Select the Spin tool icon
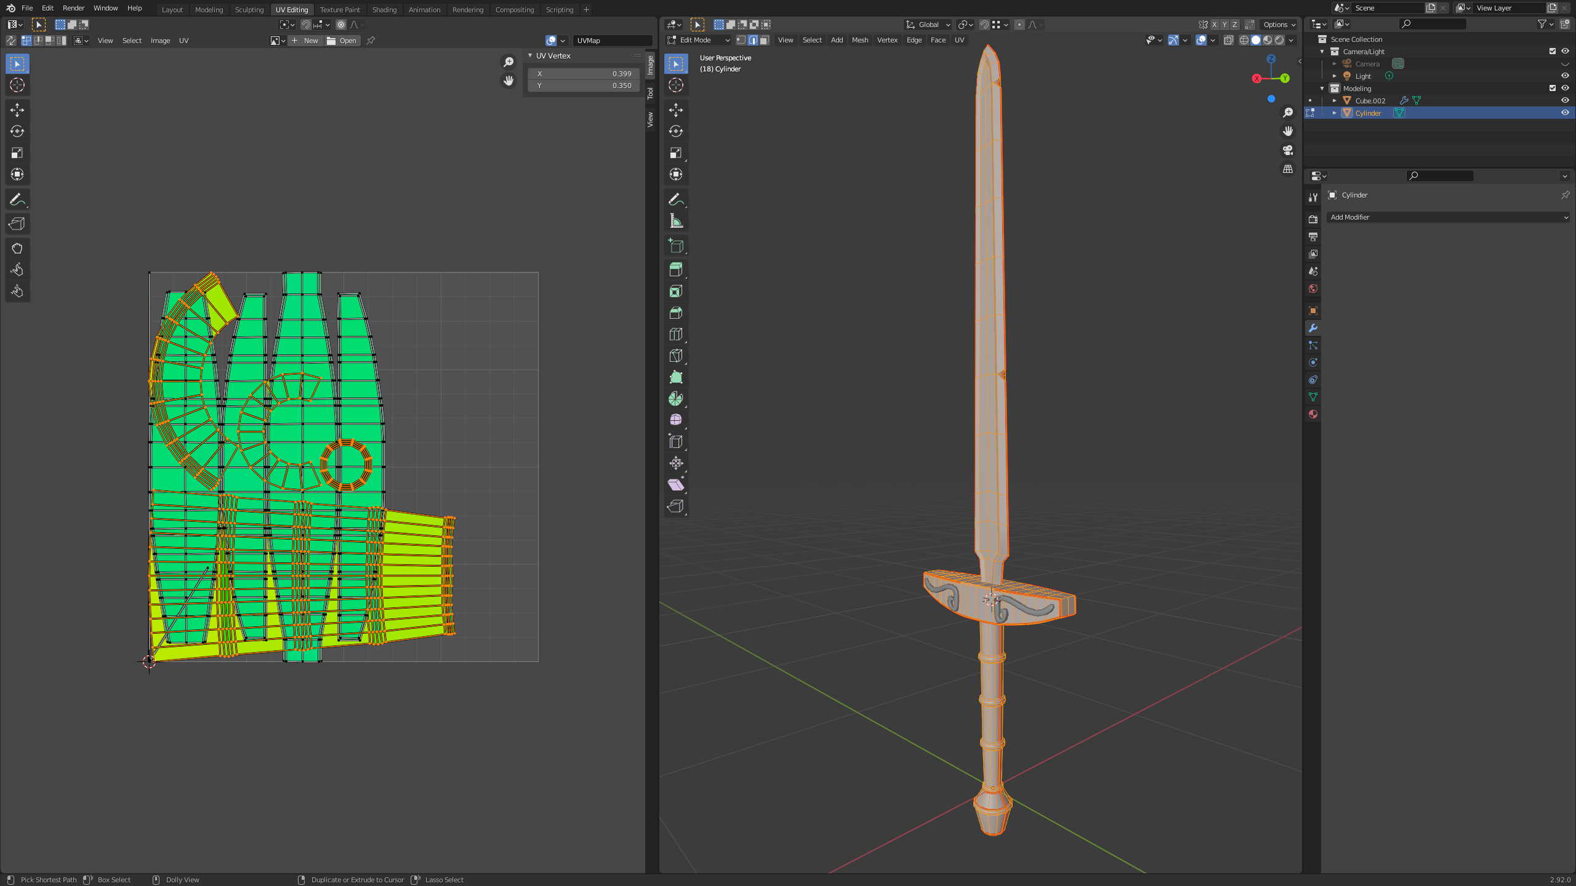The width and height of the screenshot is (1576, 886). 675,399
